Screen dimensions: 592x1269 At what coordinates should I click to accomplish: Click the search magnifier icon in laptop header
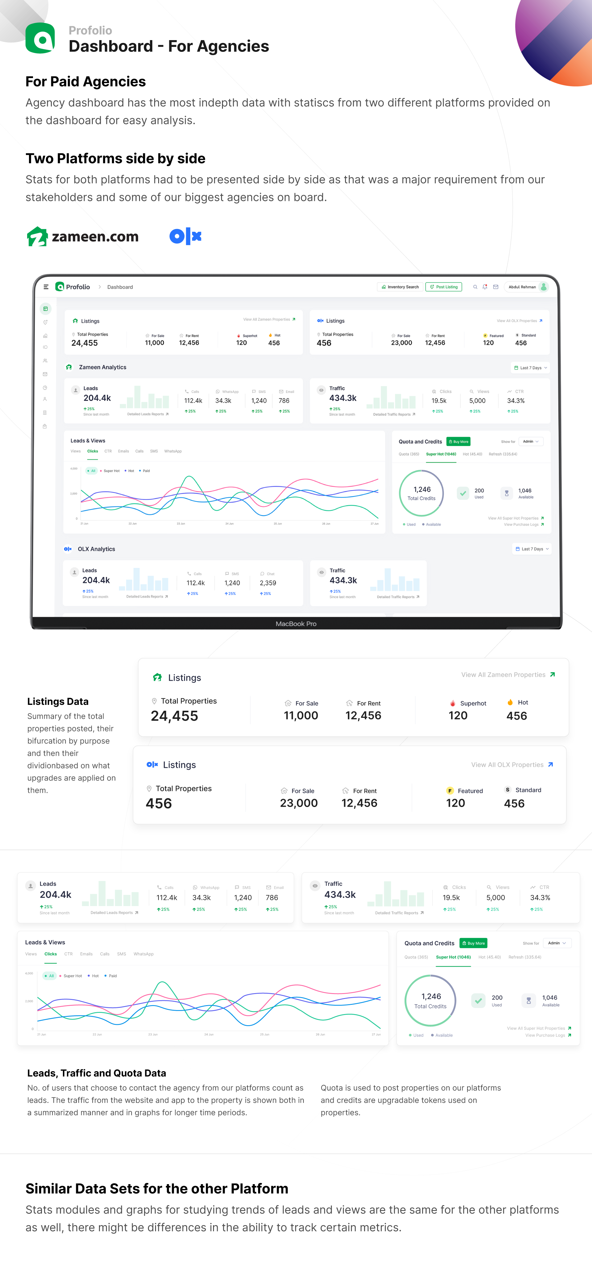pyautogui.click(x=475, y=287)
